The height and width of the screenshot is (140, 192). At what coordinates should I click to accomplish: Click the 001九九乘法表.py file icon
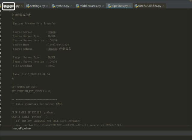click(136, 6)
